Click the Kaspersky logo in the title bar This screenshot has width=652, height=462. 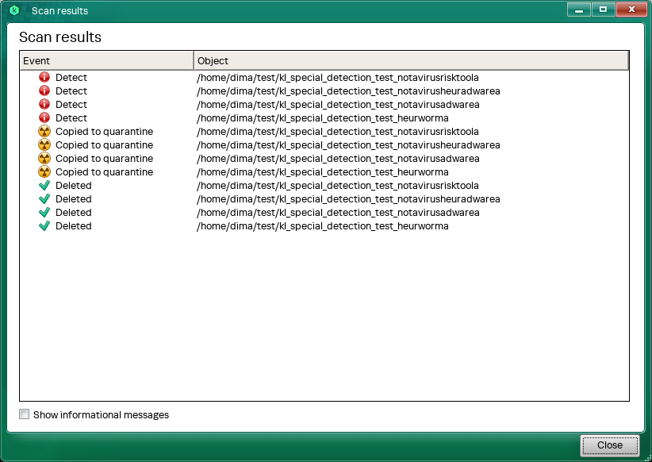(14, 10)
